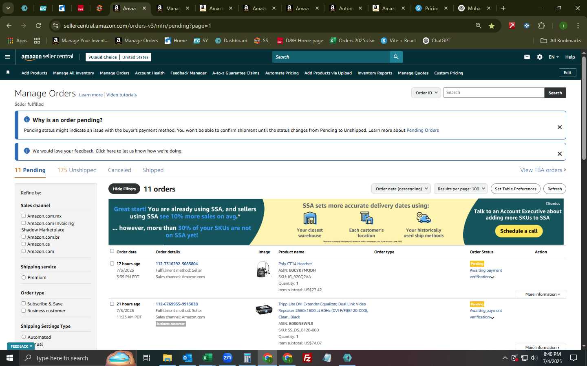
Task: Switch to the Shipped tab
Action: [x=153, y=170]
